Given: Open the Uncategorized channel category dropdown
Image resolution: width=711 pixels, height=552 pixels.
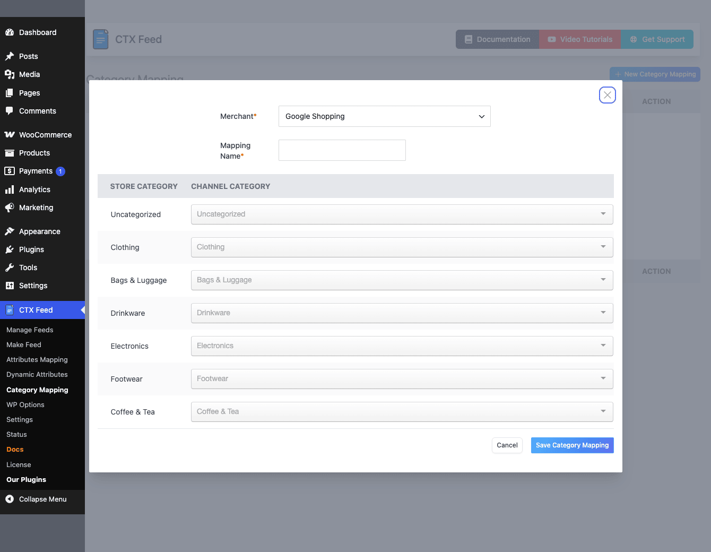Looking at the screenshot, I should pos(402,214).
